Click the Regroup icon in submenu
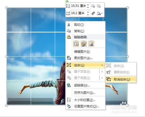The image size is (145, 117). point(109,72)
